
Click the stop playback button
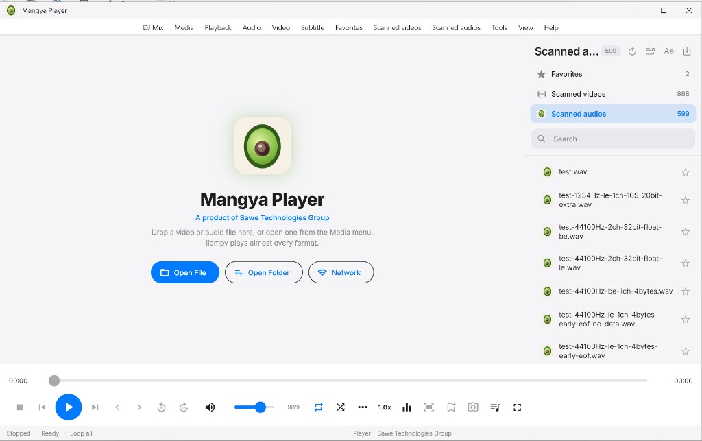pyautogui.click(x=20, y=407)
